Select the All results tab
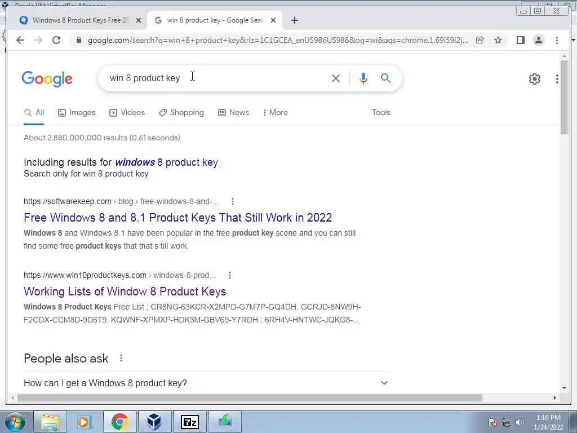Viewport: 577px width, 433px height. (x=34, y=113)
